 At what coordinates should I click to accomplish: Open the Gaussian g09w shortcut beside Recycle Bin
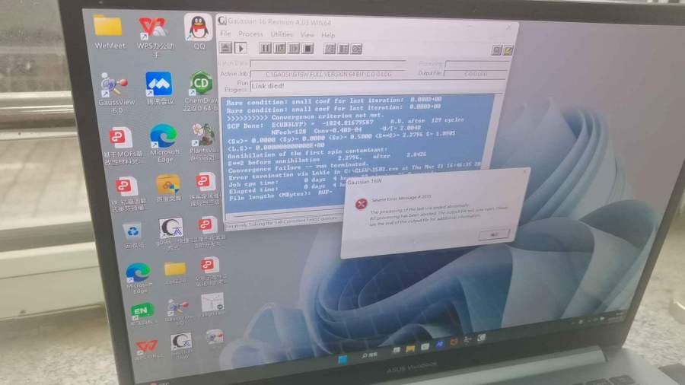(x=171, y=234)
